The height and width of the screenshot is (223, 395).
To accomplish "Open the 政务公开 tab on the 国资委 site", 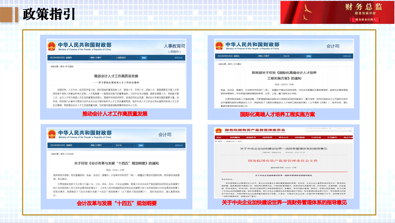I will tap(283, 137).
